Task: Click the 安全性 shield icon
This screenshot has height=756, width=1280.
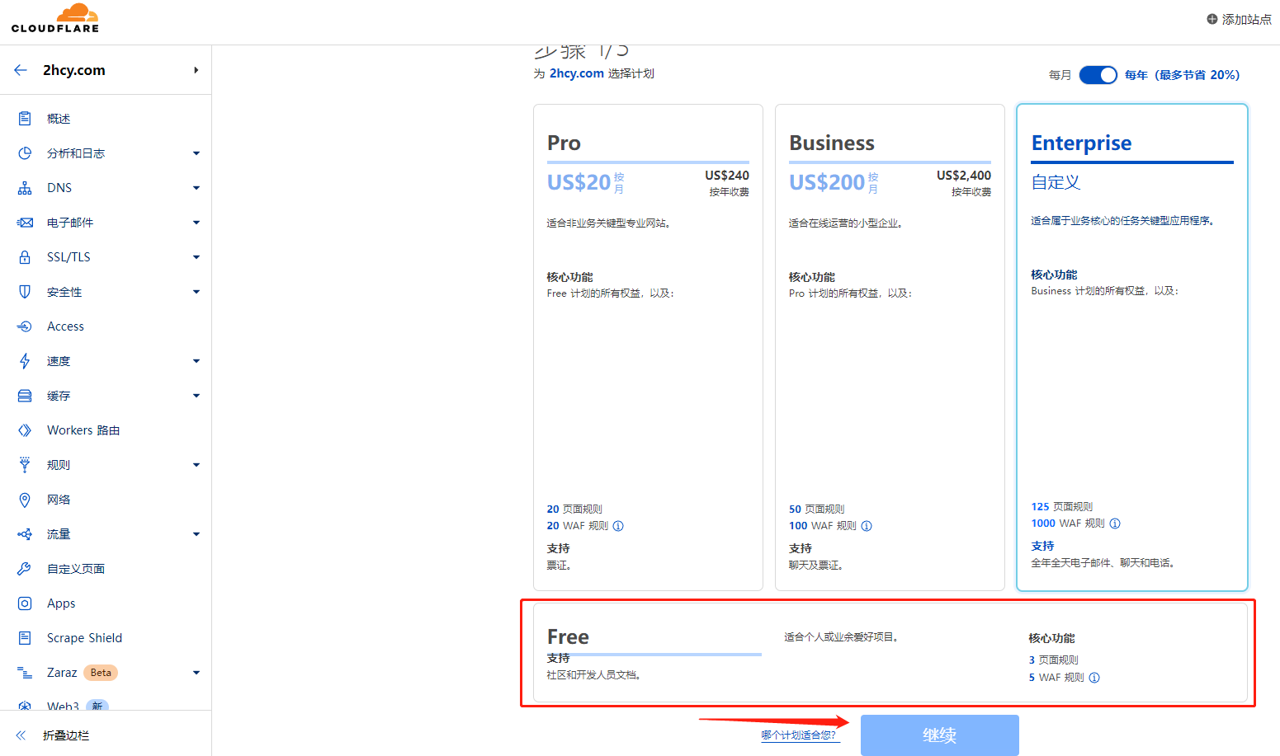Action: (25, 292)
